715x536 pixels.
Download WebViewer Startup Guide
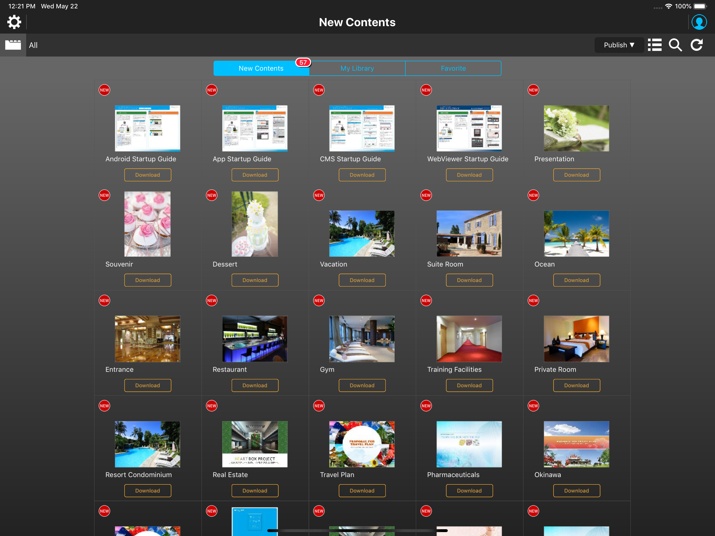(469, 175)
